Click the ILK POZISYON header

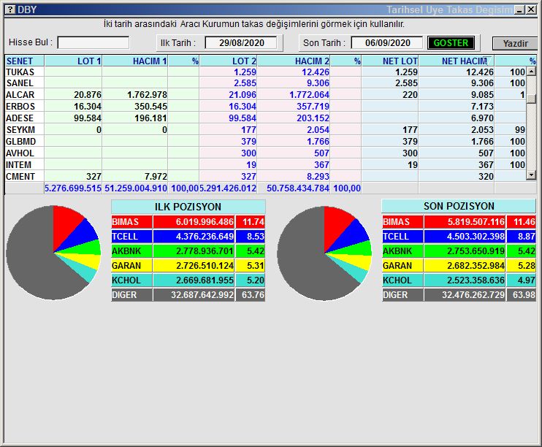click(188, 207)
